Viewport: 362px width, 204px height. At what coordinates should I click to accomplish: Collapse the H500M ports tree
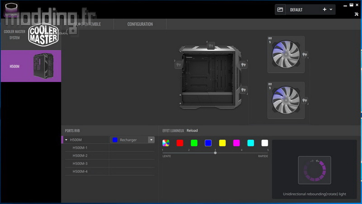[x=66, y=140]
